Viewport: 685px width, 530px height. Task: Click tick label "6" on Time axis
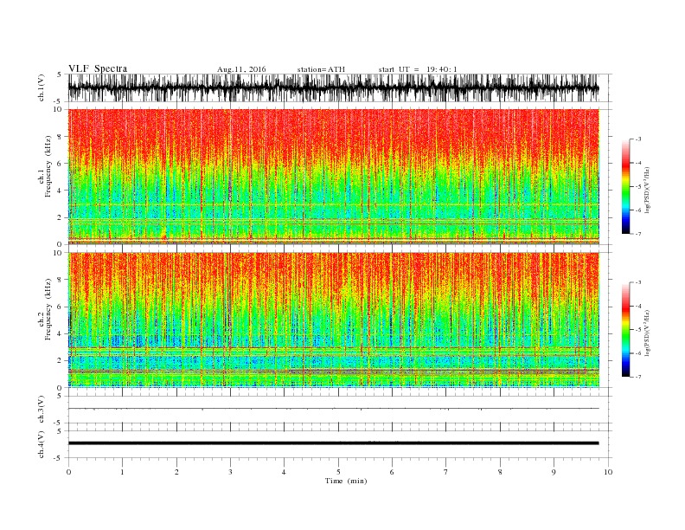click(392, 472)
